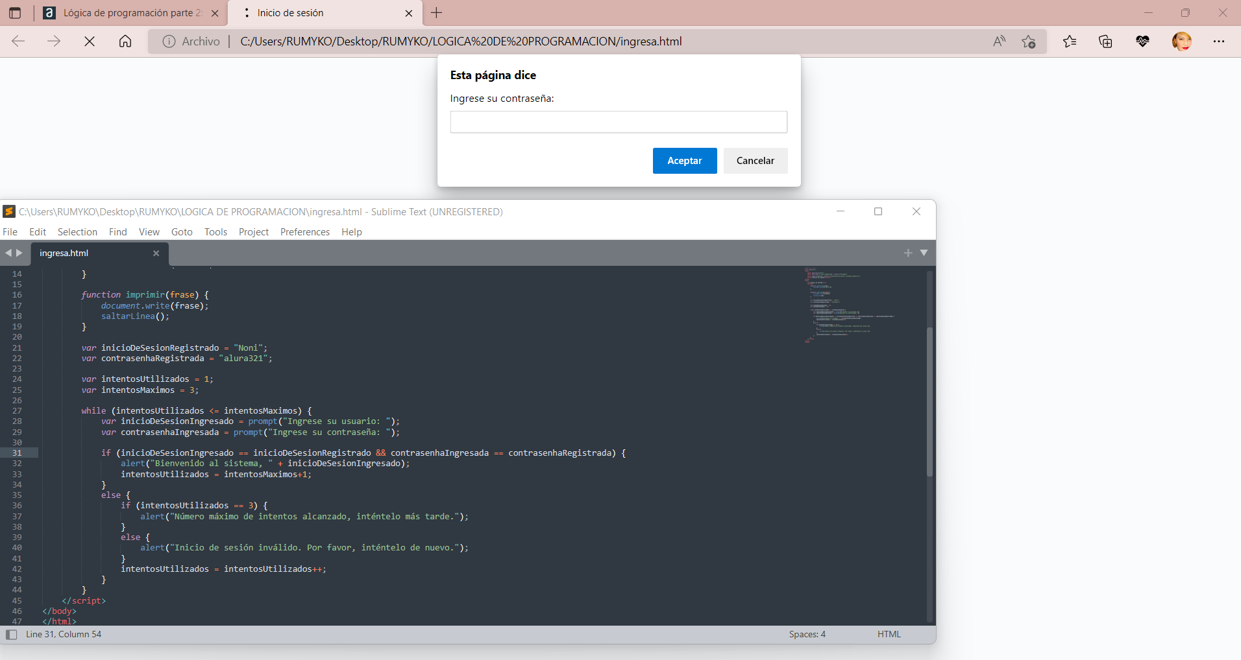1241x660 pixels.
Task: Open the Selection menu
Action: (77, 232)
